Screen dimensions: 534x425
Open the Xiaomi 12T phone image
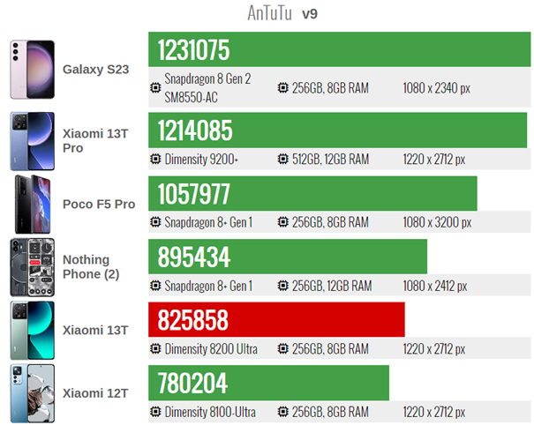[33, 393]
